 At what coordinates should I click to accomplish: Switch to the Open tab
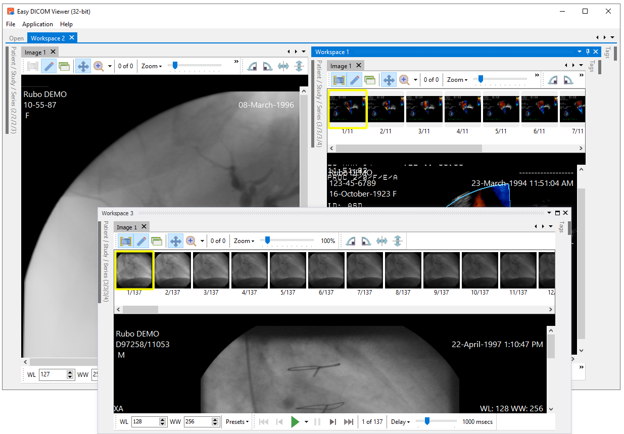coord(16,38)
